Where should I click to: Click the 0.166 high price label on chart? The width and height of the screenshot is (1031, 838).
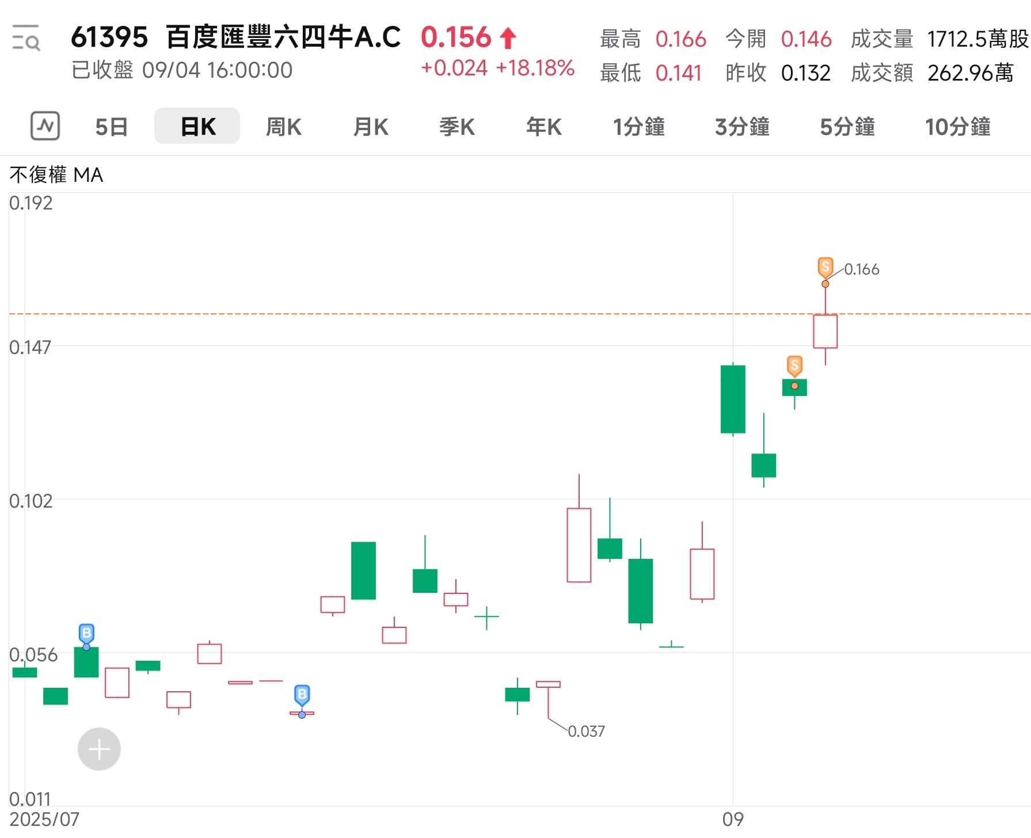pos(862,269)
